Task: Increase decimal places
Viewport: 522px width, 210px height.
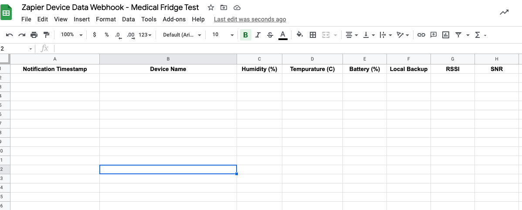Action: pyautogui.click(x=131, y=35)
